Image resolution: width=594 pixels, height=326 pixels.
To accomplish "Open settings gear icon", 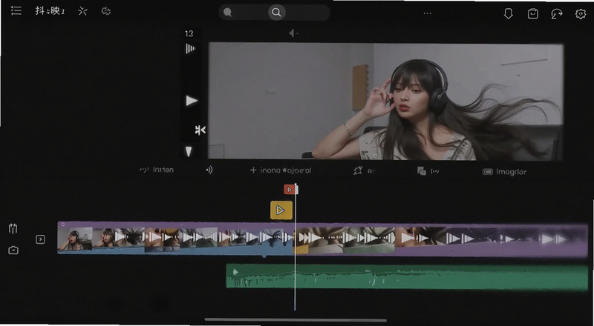I will point(581,14).
